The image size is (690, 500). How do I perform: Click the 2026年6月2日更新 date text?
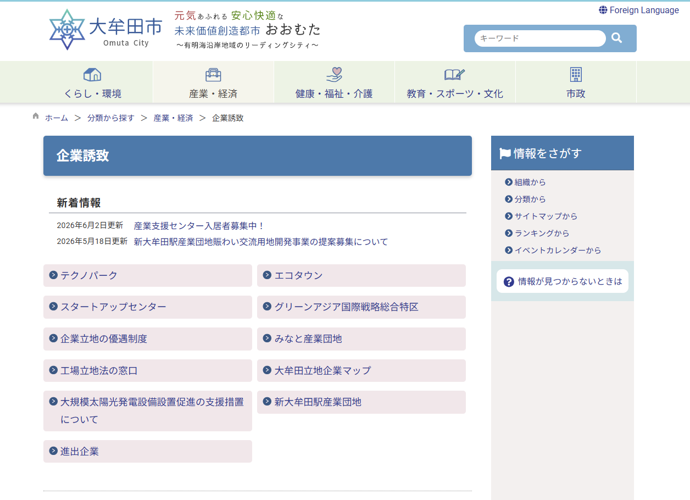90,225
